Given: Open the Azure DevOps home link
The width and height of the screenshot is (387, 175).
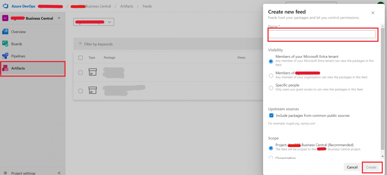Looking at the screenshot, I should click(x=23, y=6).
